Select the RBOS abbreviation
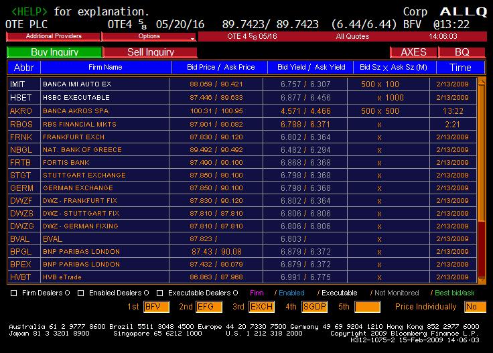The image size is (493, 353). pyautogui.click(x=21, y=124)
